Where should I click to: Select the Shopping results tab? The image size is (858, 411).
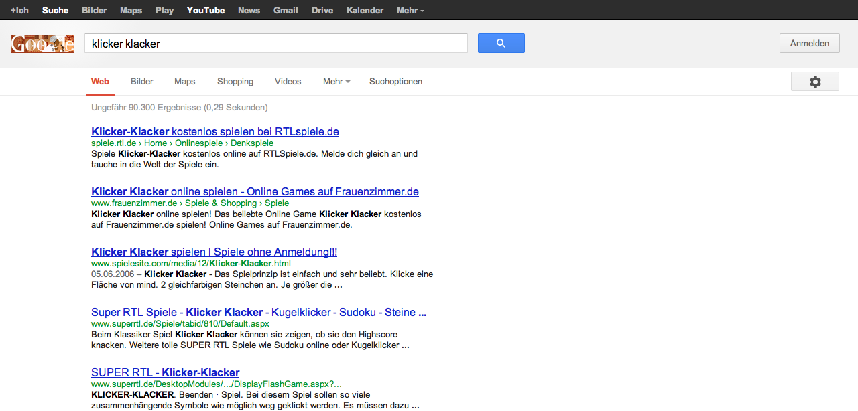[x=235, y=82]
